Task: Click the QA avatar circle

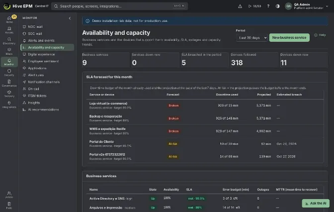Action: pyautogui.click(x=288, y=6)
